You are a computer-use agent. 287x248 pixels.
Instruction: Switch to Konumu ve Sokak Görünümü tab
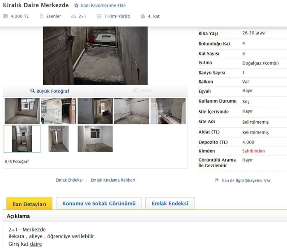tap(99, 203)
